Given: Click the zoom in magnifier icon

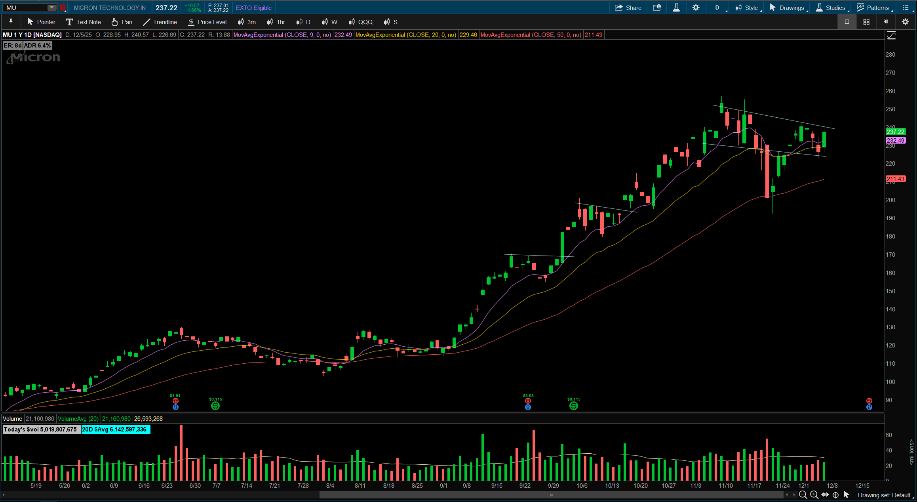Looking at the screenshot, I should pyautogui.click(x=814, y=495).
